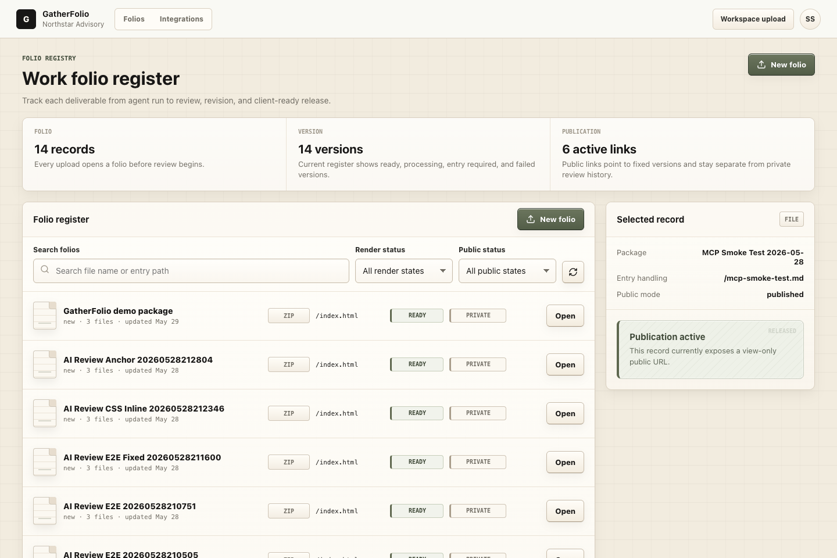Click the AI Review Anchor 20260528212804 title
This screenshot has width=837, height=558.
[x=138, y=360]
